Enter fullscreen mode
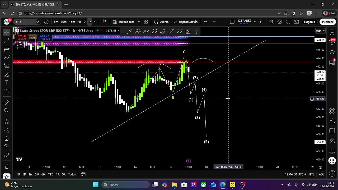 point(288,22)
